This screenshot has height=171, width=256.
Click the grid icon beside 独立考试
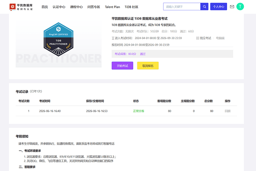[x=197, y=38]
